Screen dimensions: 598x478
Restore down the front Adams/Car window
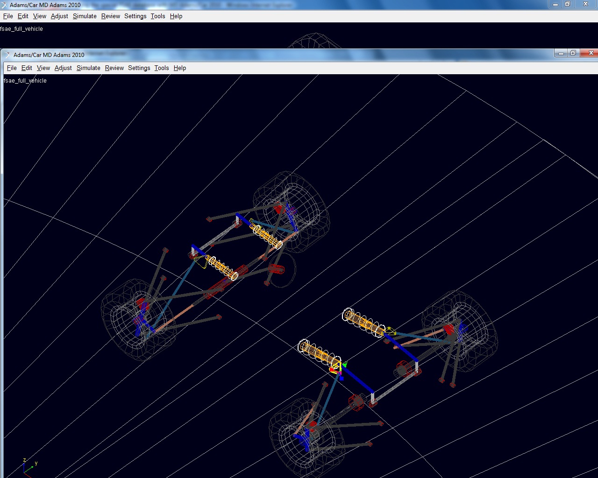click(x=573, y=54)
